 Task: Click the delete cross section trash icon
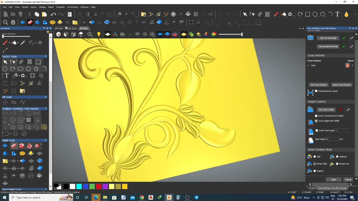tap(347, 65)
